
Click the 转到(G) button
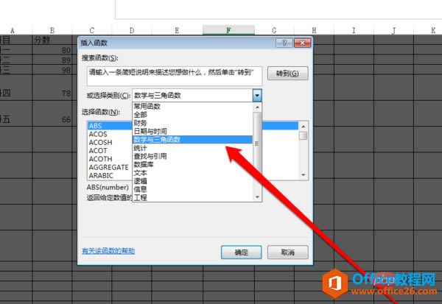pos(287,74)
